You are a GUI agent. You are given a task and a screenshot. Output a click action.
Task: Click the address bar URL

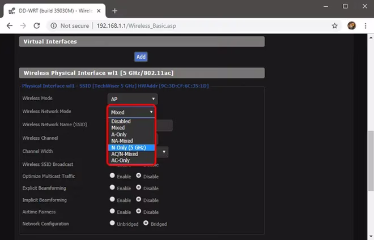(x=137, y=25)
